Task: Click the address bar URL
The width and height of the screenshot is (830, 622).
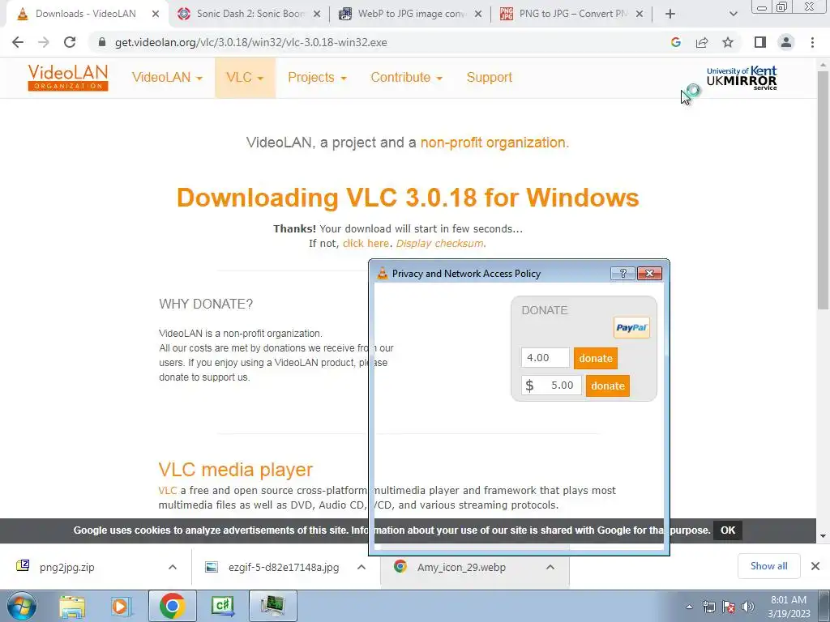Action: 251,42
